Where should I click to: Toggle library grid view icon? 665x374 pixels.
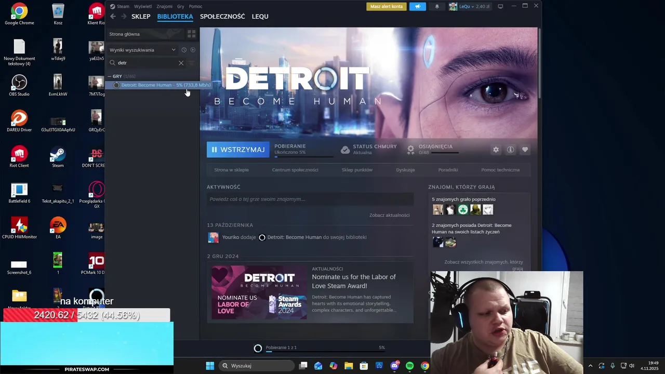191,34
